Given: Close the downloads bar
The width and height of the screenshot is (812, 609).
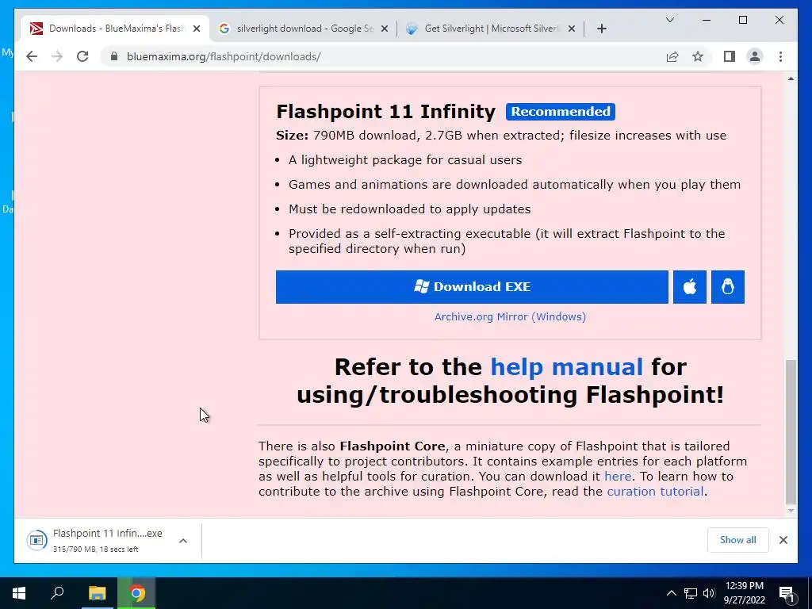Looking at the screenshot, I should [783, 540].
